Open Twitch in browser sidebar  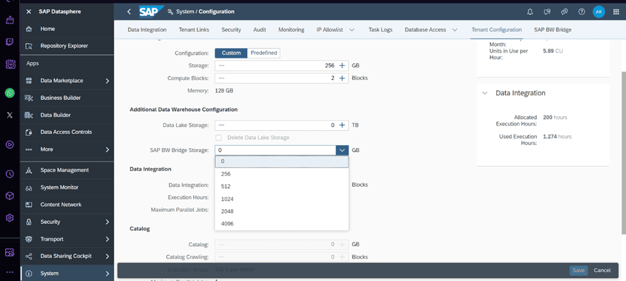[x=10, y=42]
